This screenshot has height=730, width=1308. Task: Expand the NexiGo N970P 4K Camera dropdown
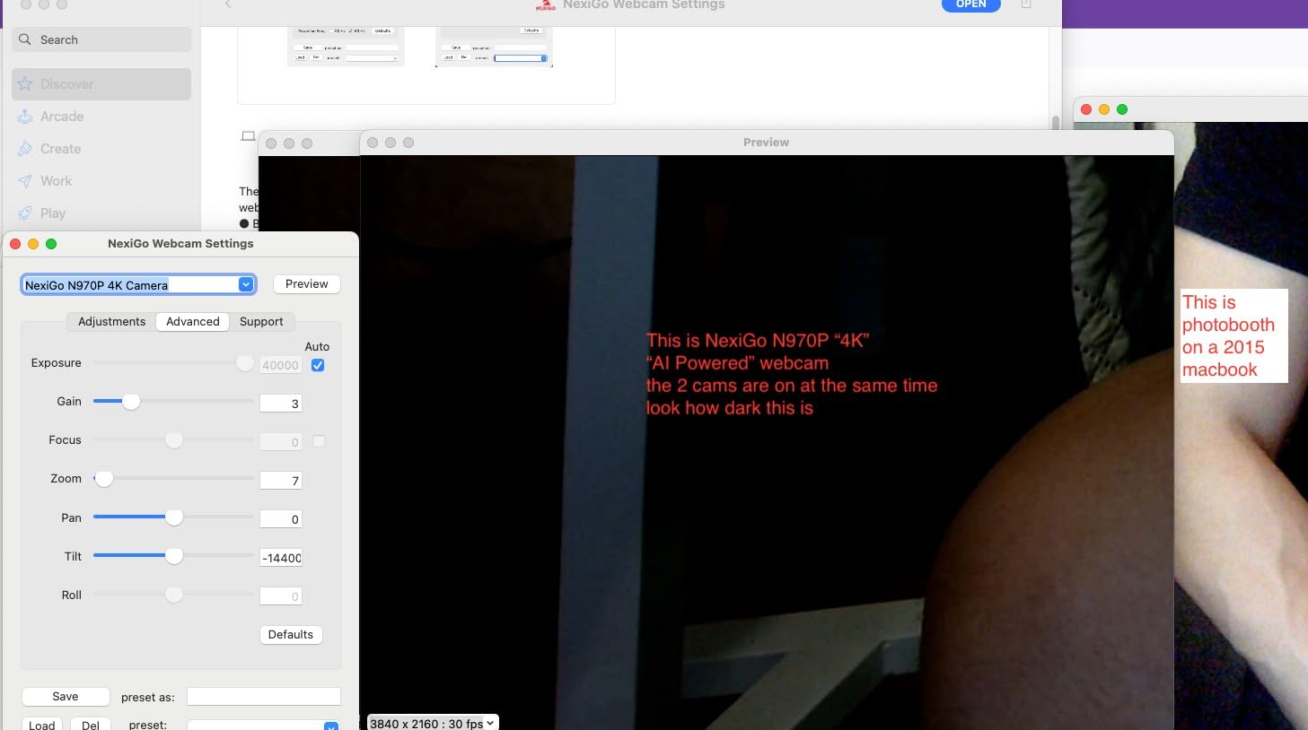(245, 284)
